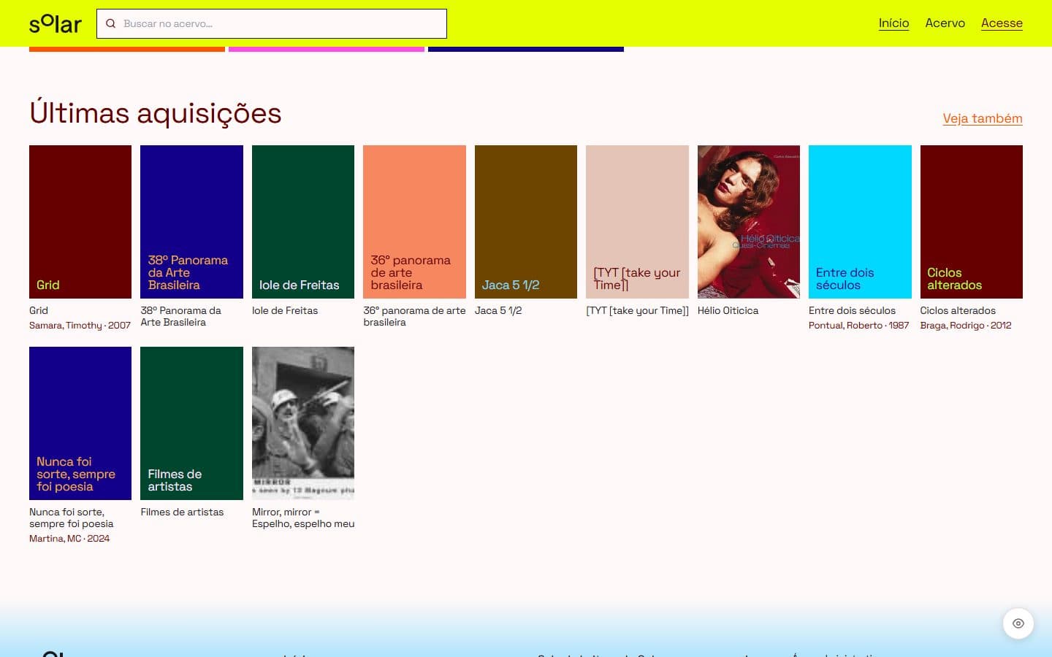Toggle the eye accessibility button

(1018, 623)
